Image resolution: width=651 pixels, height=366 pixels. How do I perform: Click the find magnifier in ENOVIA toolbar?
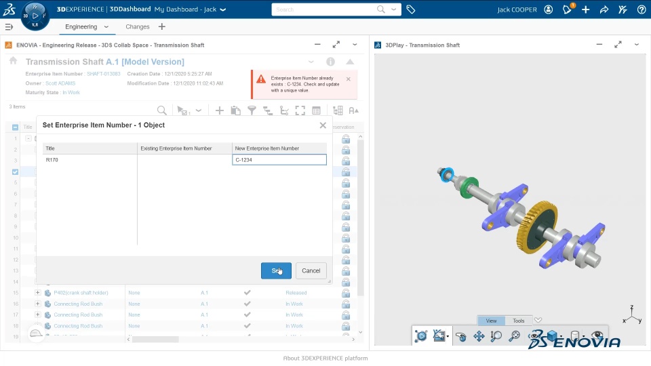162,110
